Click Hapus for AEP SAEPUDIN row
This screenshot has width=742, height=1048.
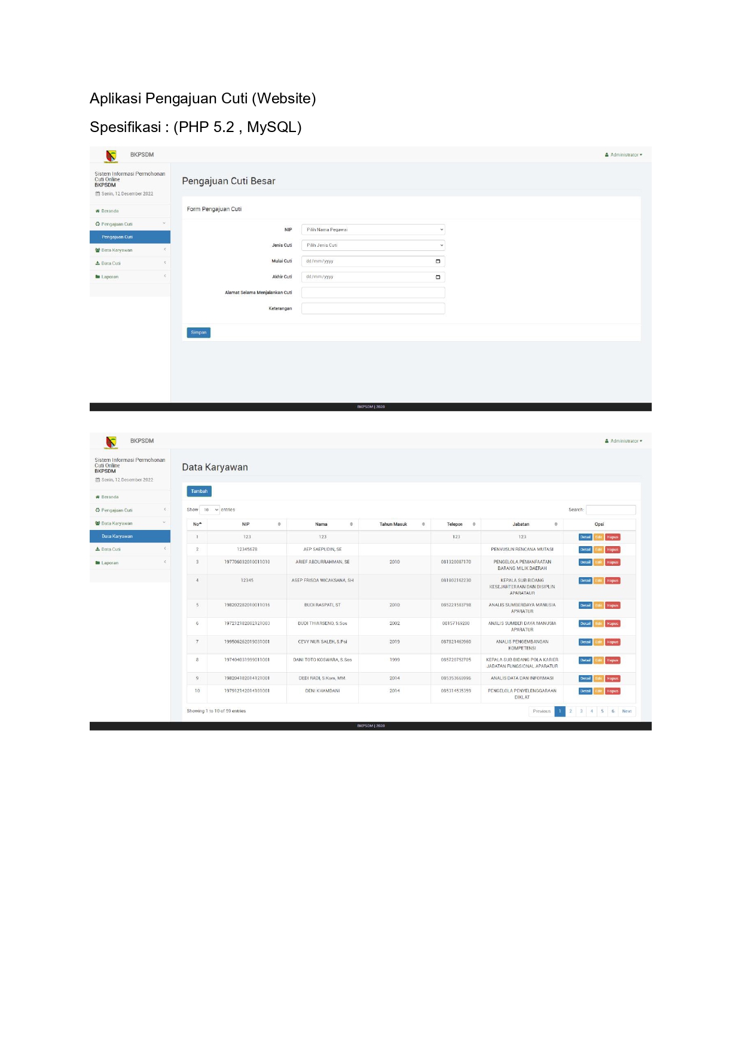[612, 550]
